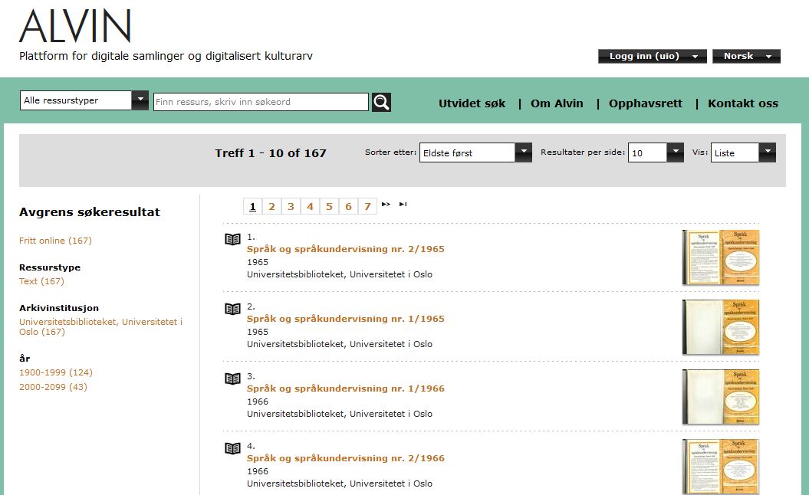Viewport: 809px width, 495px height.
Task: Expand the Logg inn (uio) menu
Action: coord(652,56)
